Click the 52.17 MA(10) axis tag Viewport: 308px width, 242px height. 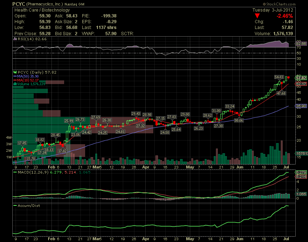coord(301,84)
